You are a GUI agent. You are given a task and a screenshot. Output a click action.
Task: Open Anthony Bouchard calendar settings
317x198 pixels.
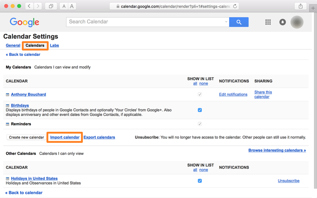coord(28,94)
